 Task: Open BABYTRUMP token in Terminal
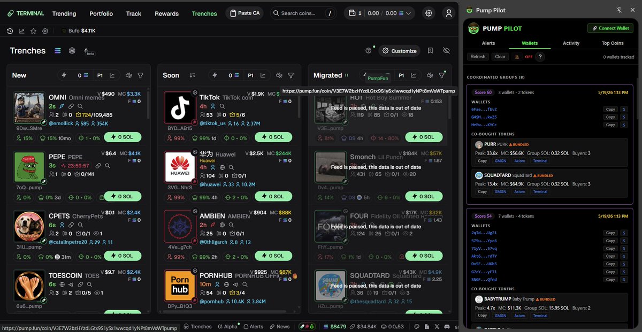click(540, 315)
